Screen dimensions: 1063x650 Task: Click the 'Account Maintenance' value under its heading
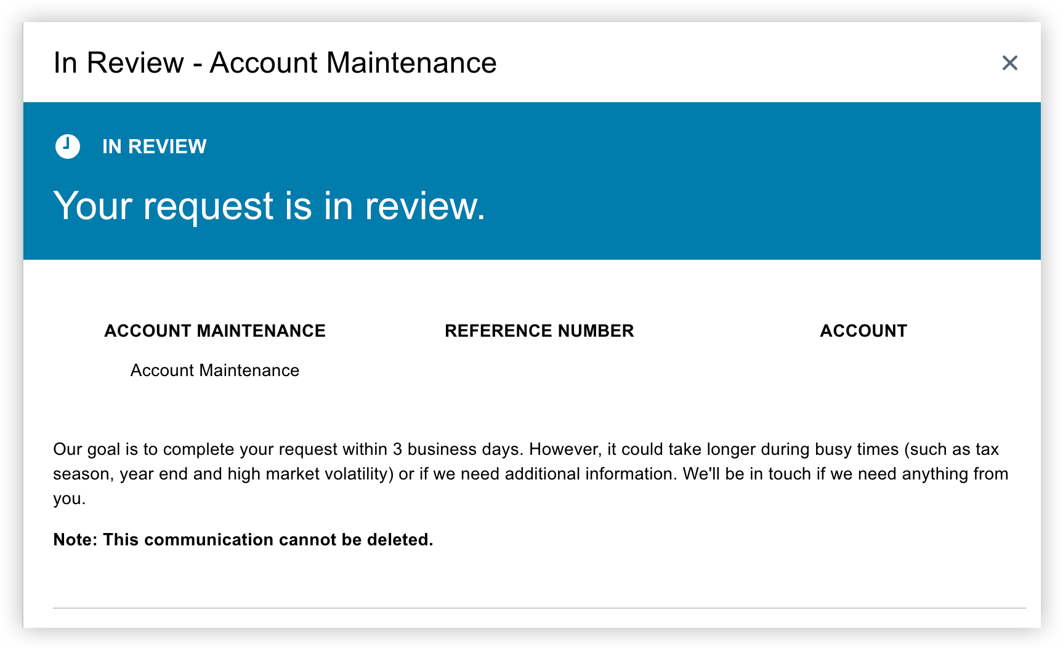click(215, 370)
